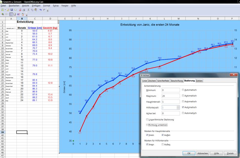The width and height of the screenshot is (240, 158).
Task: Open the chart type icon in chart toolbar
Action: 3,14
